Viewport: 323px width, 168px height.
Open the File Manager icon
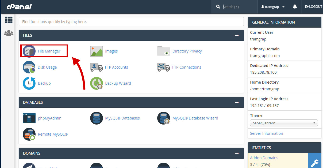29,51
